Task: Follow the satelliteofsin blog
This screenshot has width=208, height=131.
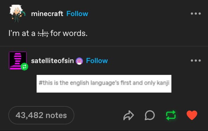Action: click(x=97, y=61)
